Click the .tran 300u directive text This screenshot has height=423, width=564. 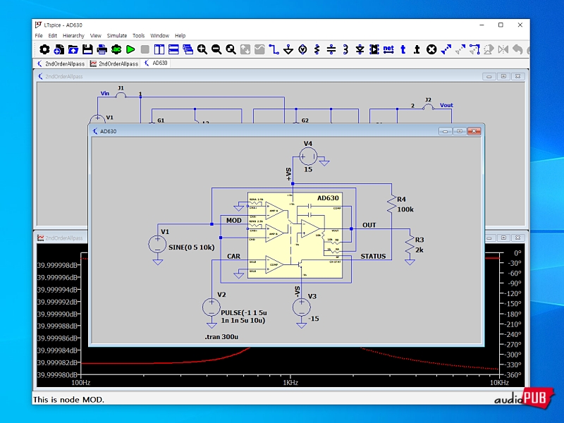(222, 337)
